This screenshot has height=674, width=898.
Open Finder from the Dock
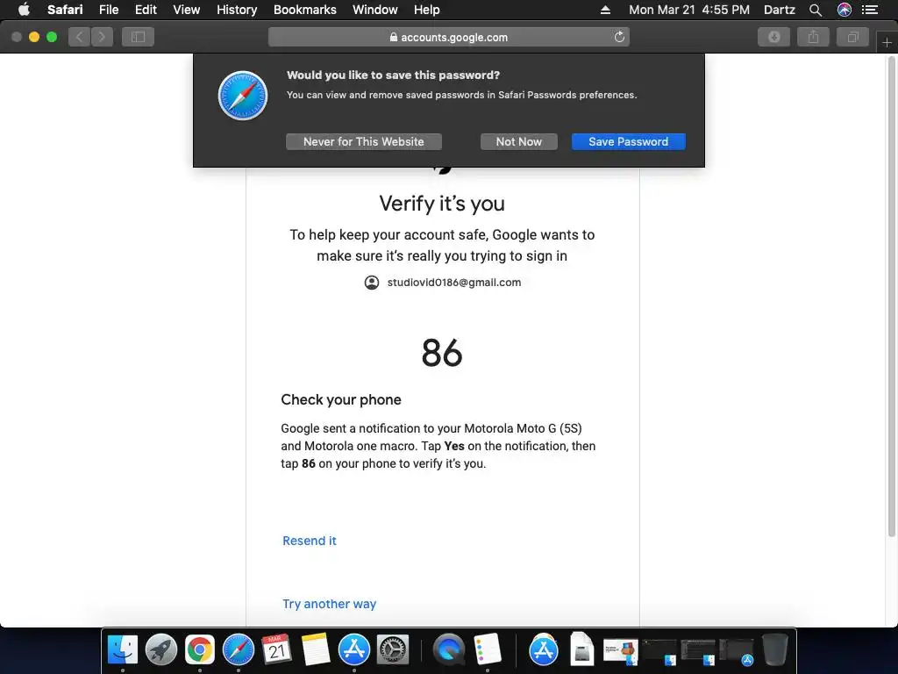tap(123, 650)
